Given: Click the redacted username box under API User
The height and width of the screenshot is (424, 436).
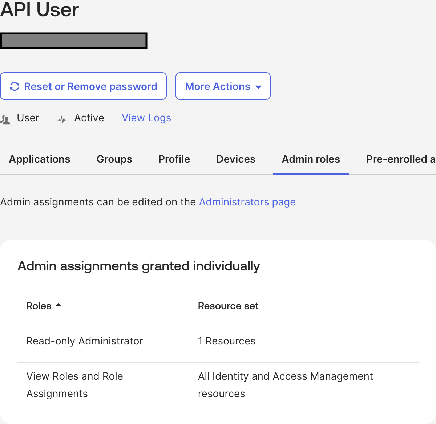Looking at the screenshot, I should [x=74, y=41].
